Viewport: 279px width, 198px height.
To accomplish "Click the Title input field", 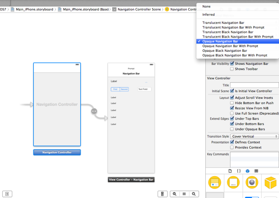I will (255, 85).
